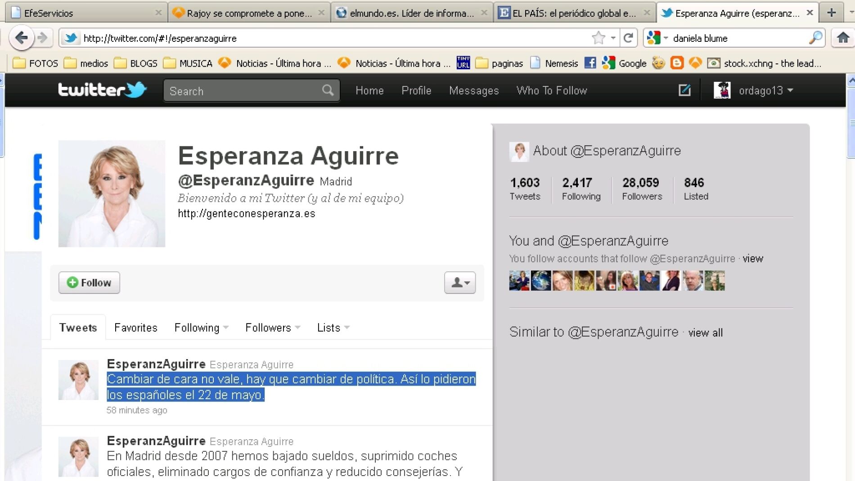This screenshot has width=855, height=481.
Task: Click the earth globe follower avatar
Action: tap(541, 280)
